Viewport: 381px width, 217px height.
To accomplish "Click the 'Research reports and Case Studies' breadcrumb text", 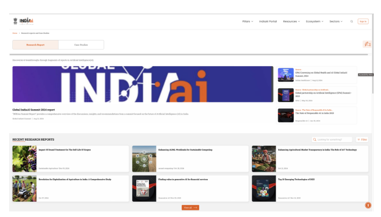I will [x=35, y=33].
